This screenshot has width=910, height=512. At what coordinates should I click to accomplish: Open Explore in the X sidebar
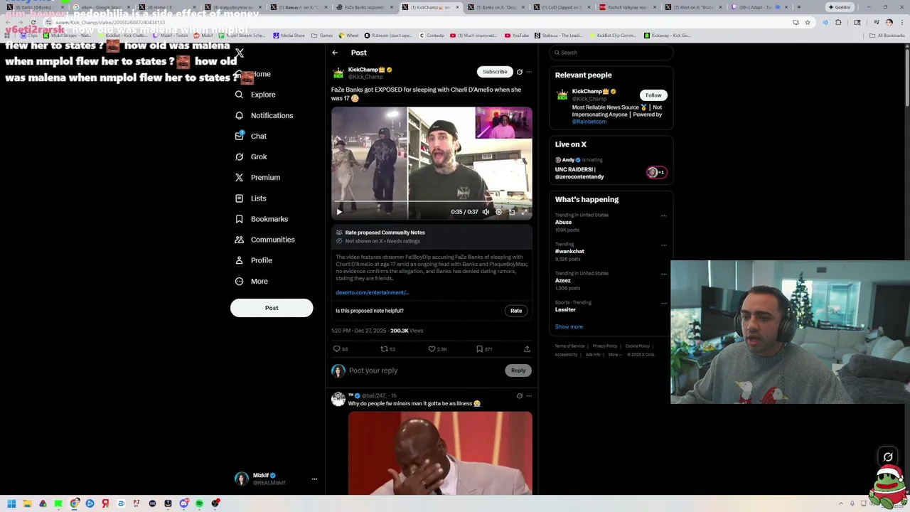255,95
